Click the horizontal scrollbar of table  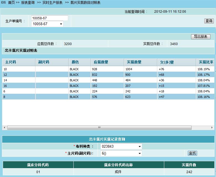(99, 128)
